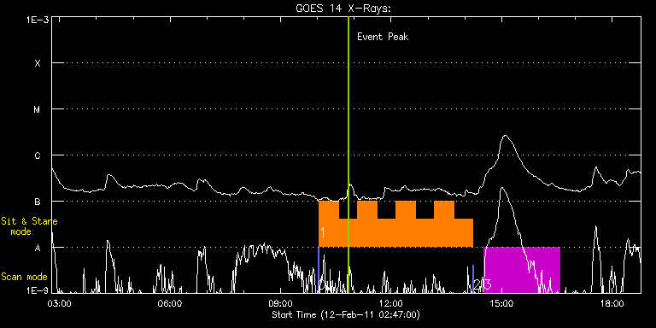Click the Scan mode label
The height and width of the screenshot is (328, 656).
coord(24,277)
